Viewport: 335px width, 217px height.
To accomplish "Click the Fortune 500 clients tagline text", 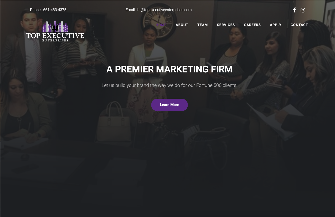I will (x=169, y=85).
